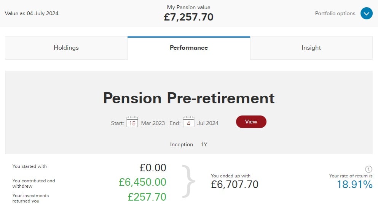Click the 18.91% rate of return value
378x204 pixels.
[354, 185]
